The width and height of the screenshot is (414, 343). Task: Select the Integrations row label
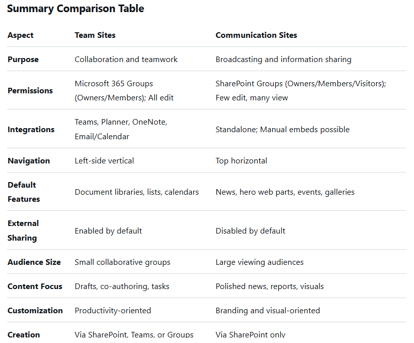pyautogui.click(x=31, y=130)
